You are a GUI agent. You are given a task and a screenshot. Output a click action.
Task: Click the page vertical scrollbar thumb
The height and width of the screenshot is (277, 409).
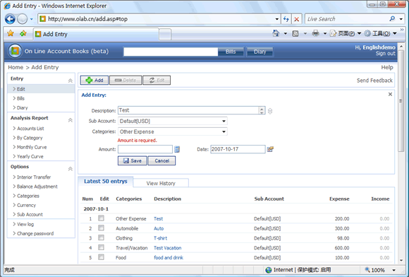click(401, 100)
